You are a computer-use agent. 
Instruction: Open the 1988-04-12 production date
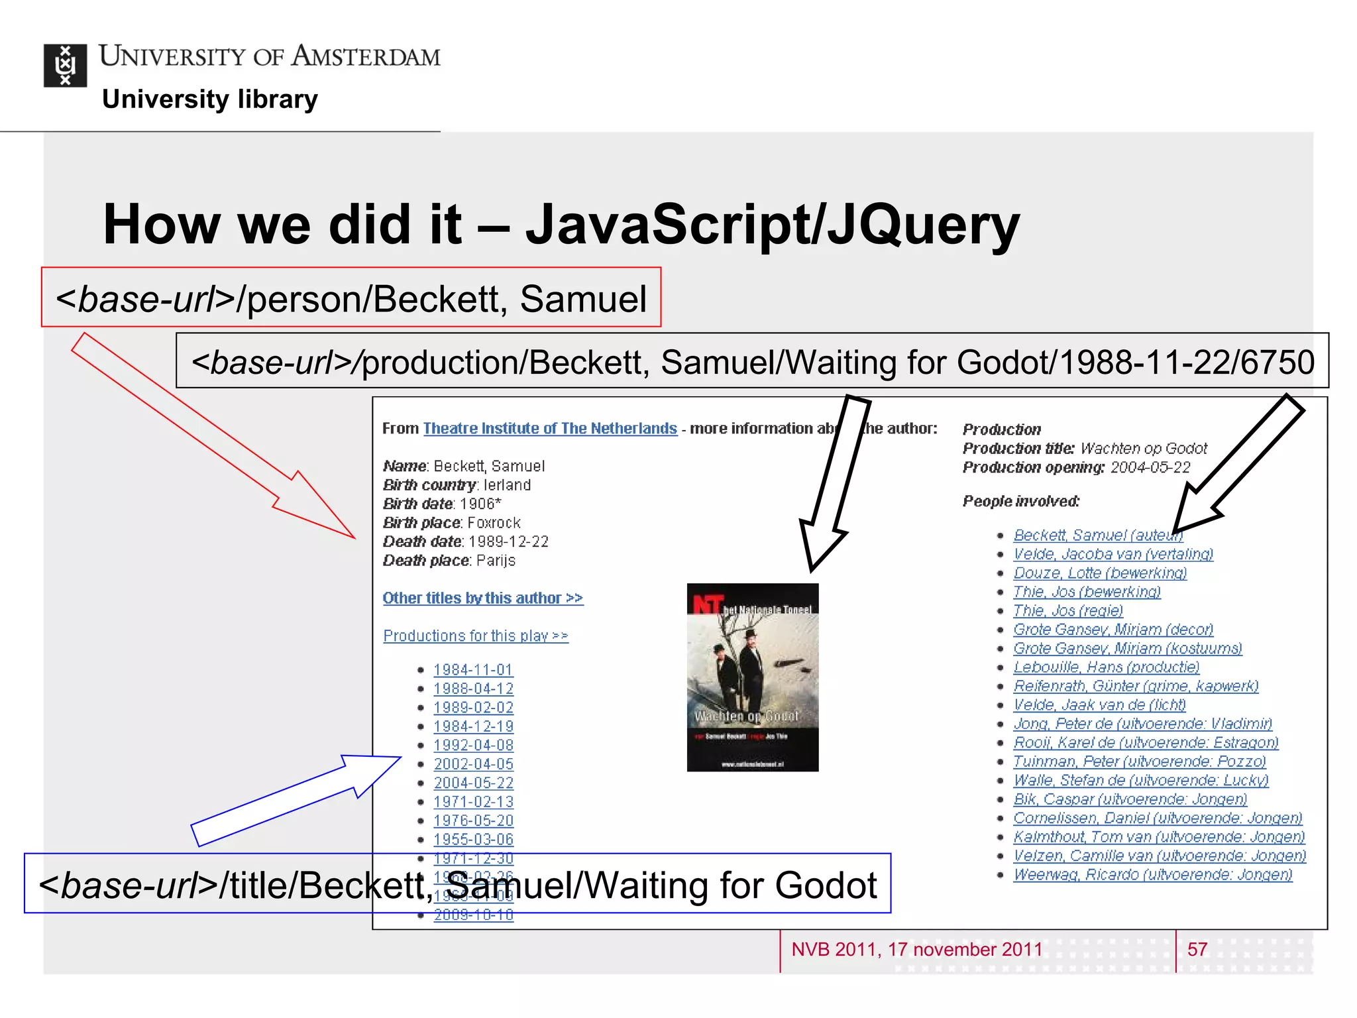pos(474,689)
